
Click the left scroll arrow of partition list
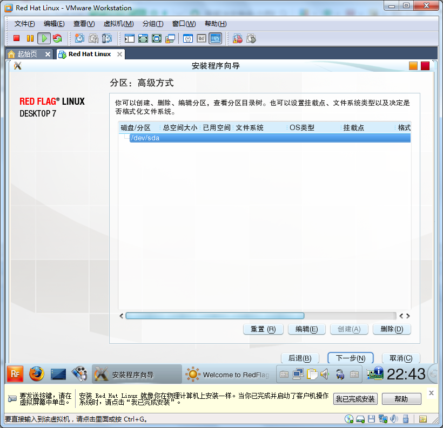click(x=121, y=316)
